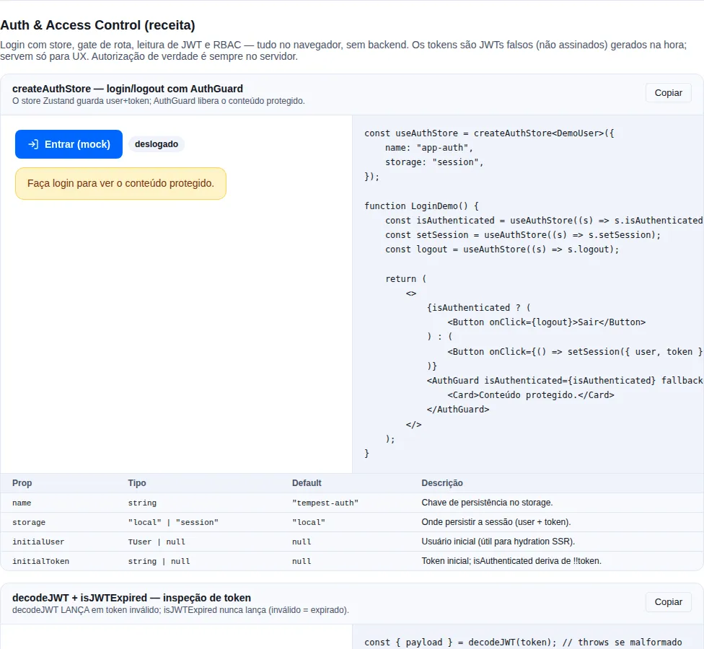Viewport: 704px width, 649px height.
Task: Click the "Faça login para ver o conteúdo protegido." alert
Action: pyautogui.click(x=120, y=183)
